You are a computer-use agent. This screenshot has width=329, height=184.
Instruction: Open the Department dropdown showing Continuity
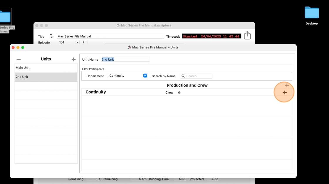127,76
